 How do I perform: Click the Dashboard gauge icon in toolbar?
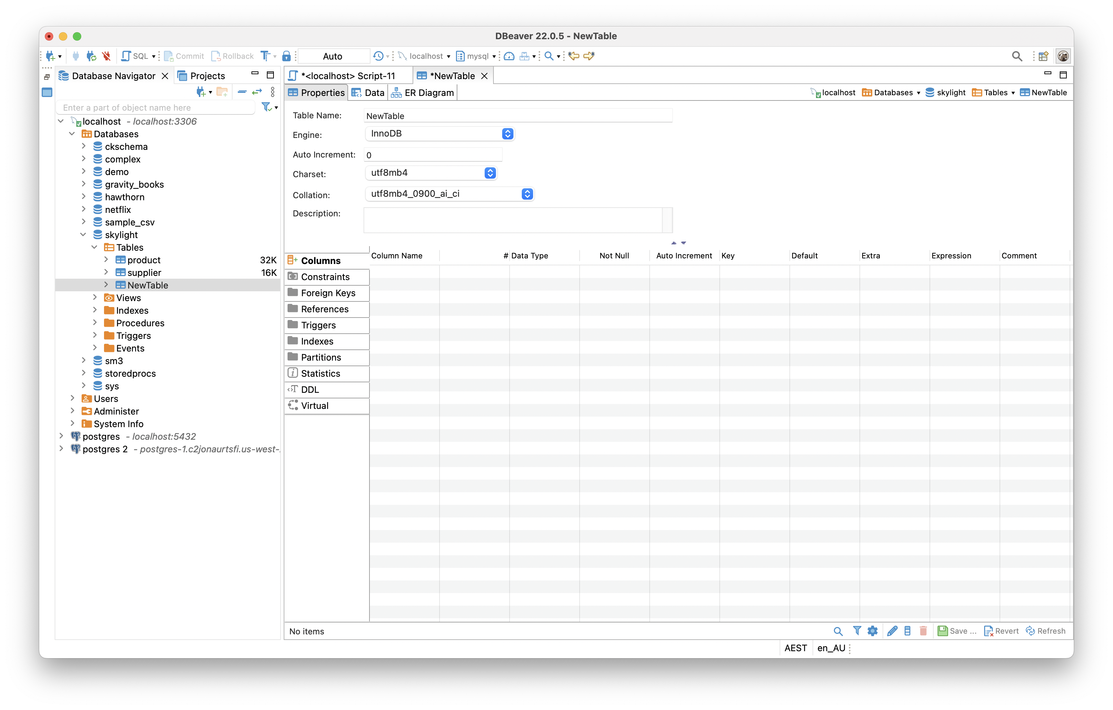(509, 56)
